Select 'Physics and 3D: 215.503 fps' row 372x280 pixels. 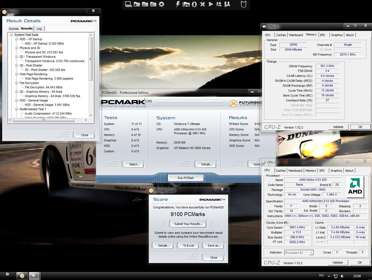pyautogui.click(x=44, y=52)
